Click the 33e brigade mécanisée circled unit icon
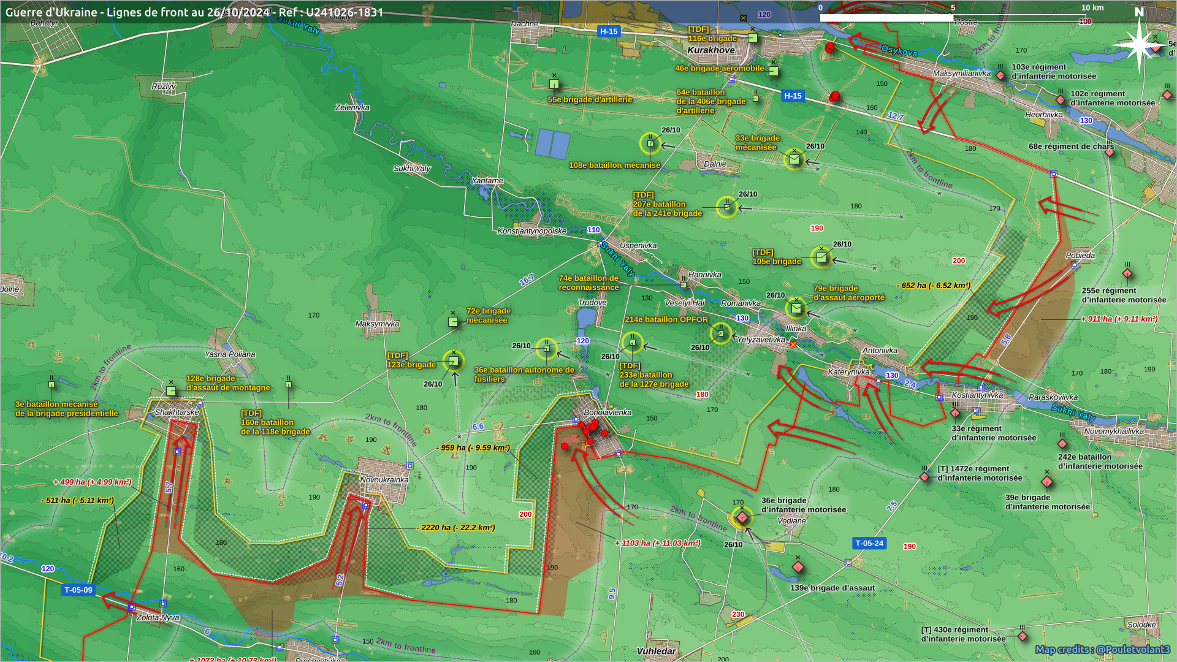Screen dimensions: 1177x662 click(x=794, y=159)
